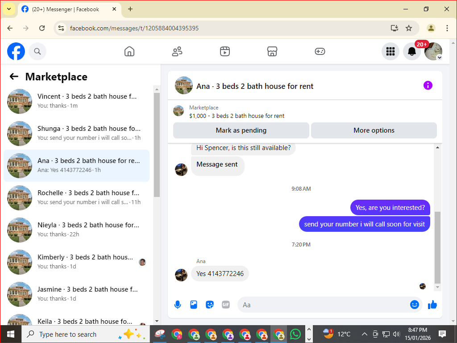Open Jasmine's conversation

tap(77, 294)
